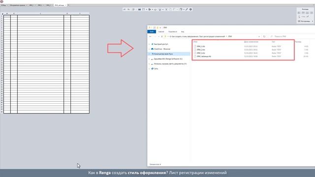Viewport: 315px width, 177px height.
Task: Click the OneDrive cloud icon in Explorer sidebar
Action: point(152,49)
